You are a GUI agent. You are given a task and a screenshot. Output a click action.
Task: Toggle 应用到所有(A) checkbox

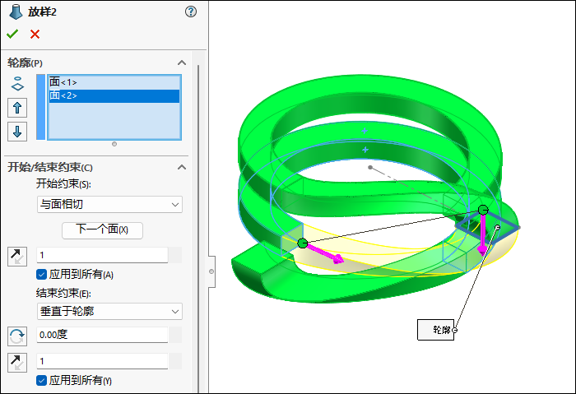tap(41, 274)
